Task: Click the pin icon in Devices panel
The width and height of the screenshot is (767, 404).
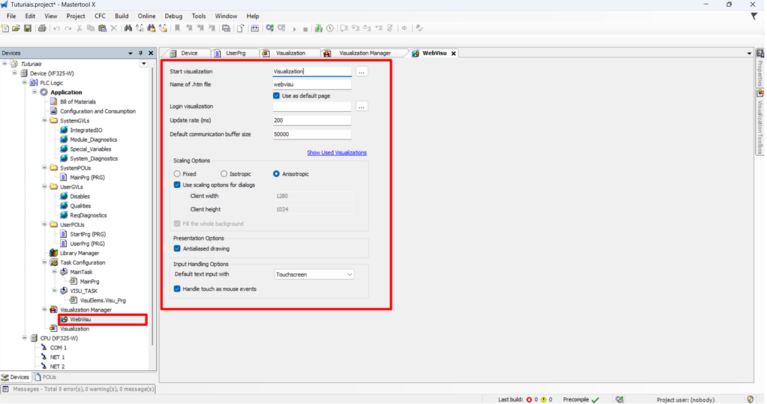Action: [x=140, y=53]
